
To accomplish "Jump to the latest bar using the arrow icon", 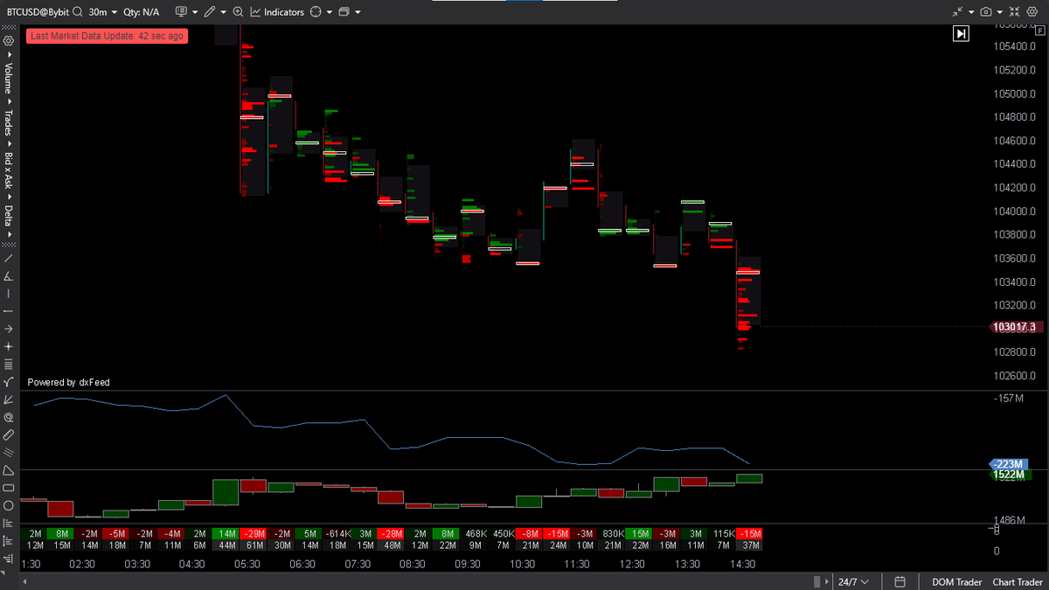I will pos(961,32).
